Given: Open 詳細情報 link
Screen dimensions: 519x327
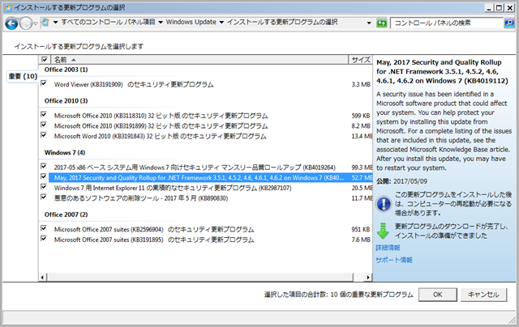Looking at the screenshot, I should (x=388, y=248).
